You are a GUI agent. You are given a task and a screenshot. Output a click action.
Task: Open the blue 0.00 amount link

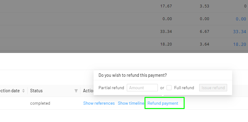[x=241, y=19]
